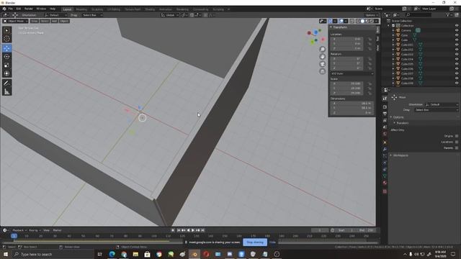Toggle visibility eye of Collection
This screenshot has width=461, height=259.
(457, 26)
